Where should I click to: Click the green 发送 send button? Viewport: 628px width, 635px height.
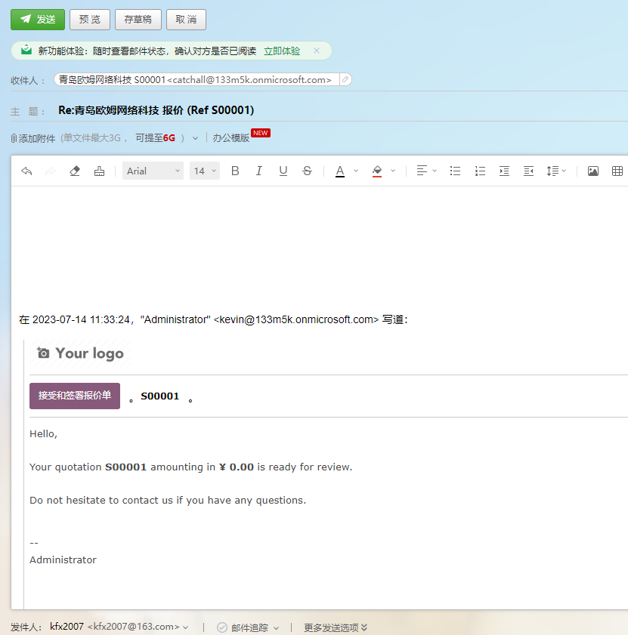pyautogui.click(x=38, y=20)
